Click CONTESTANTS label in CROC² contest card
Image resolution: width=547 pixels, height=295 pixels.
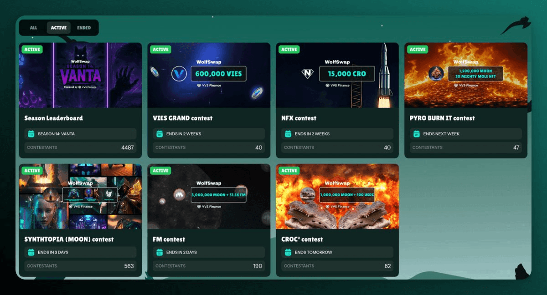coord(299,266)
